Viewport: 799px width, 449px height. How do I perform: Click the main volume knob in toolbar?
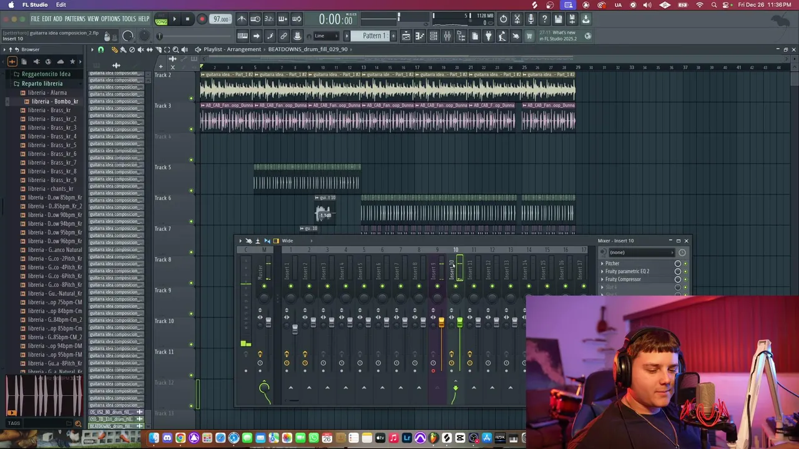(127, 36)
